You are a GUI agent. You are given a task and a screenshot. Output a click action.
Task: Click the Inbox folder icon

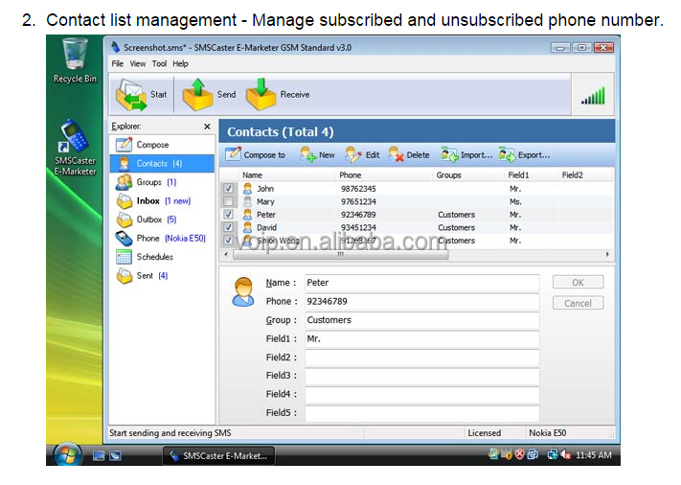(125, 200)
